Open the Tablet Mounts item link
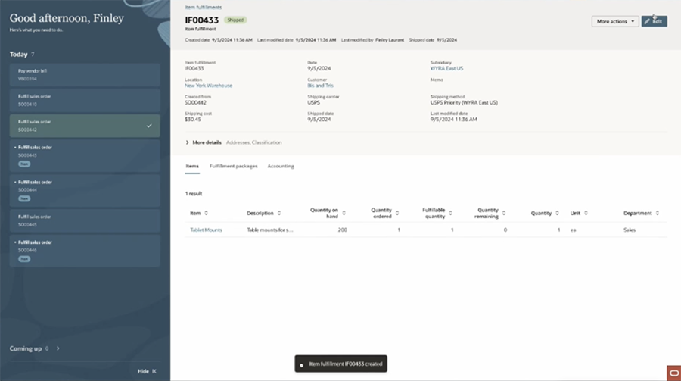681x381 pixels. click(x=206, y=230)
